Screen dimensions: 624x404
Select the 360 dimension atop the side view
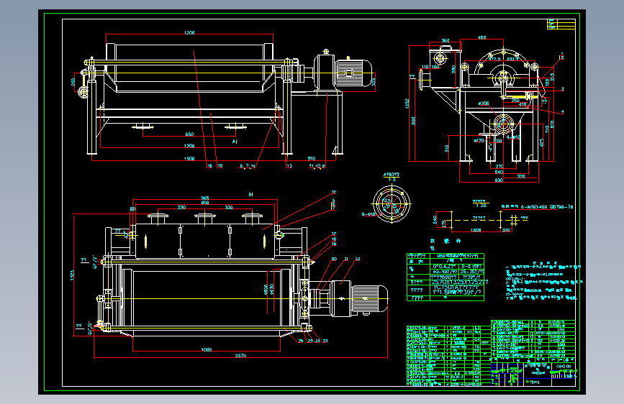(446, 40)
